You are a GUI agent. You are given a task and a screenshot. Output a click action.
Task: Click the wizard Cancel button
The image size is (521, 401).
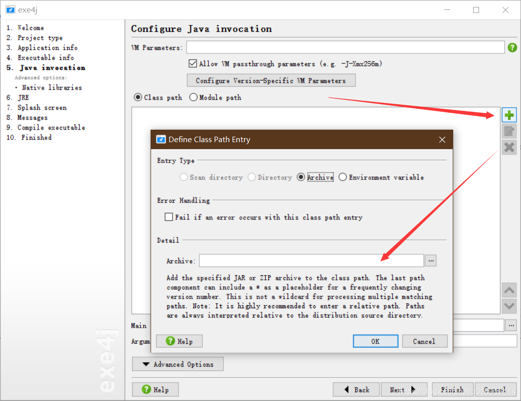click(496, 390)
